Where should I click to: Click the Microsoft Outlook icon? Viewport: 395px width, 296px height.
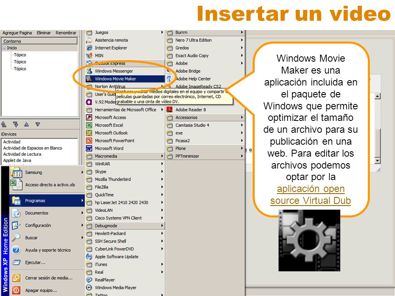coord(89,133)
